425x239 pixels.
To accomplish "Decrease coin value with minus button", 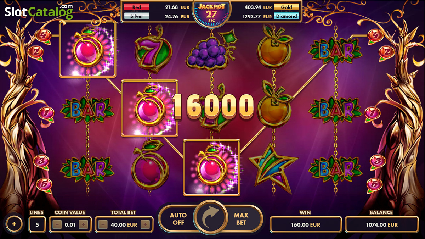I will click(x=58, y=224).
